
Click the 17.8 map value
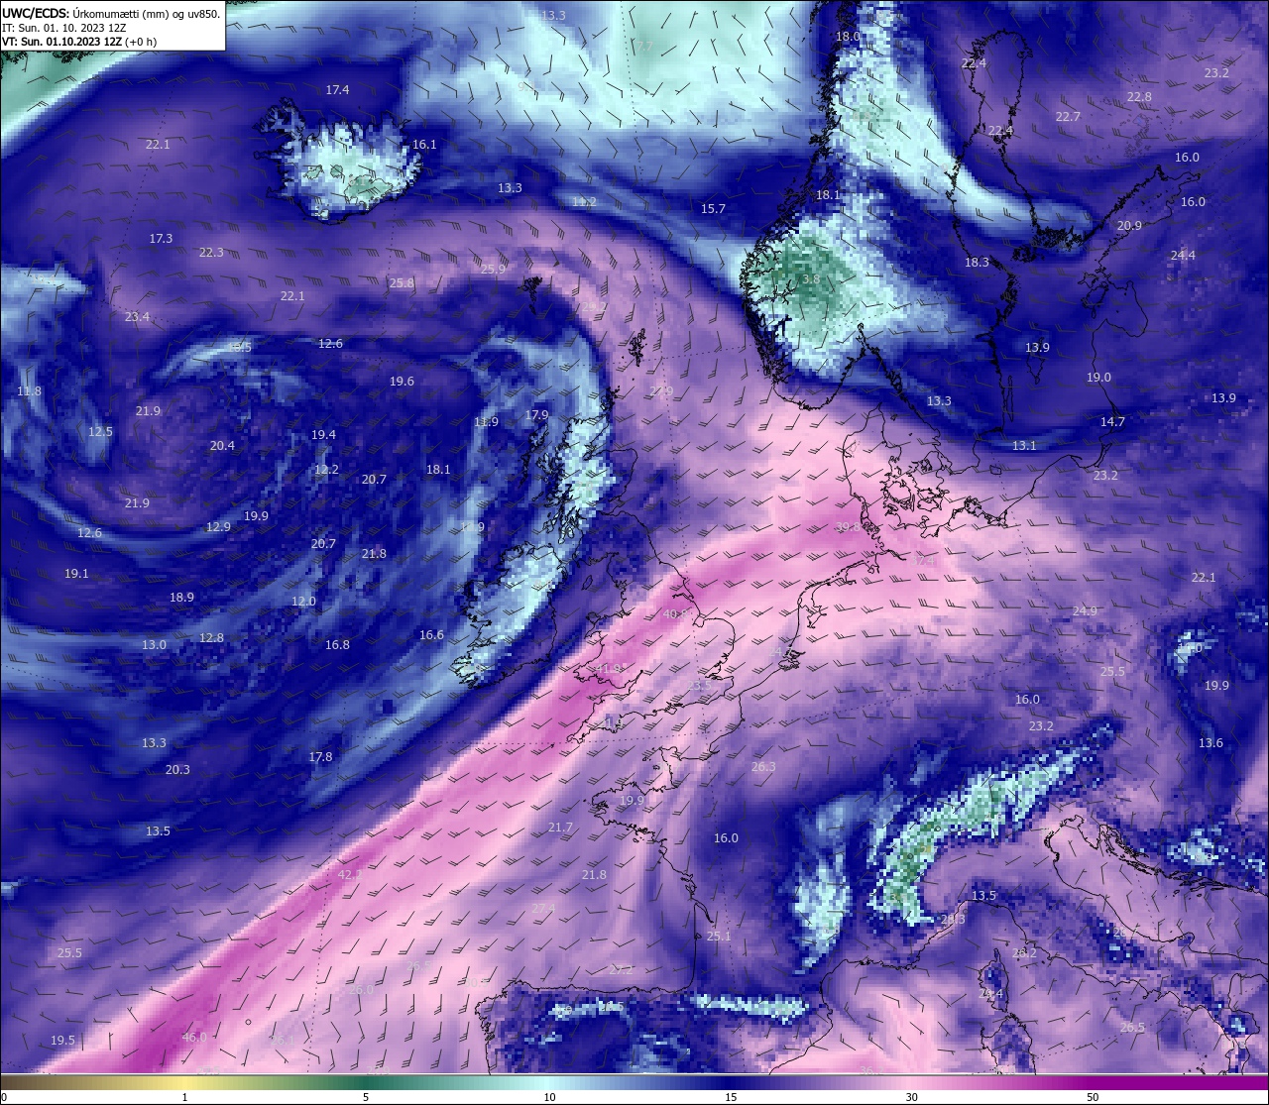click(320, 757)
